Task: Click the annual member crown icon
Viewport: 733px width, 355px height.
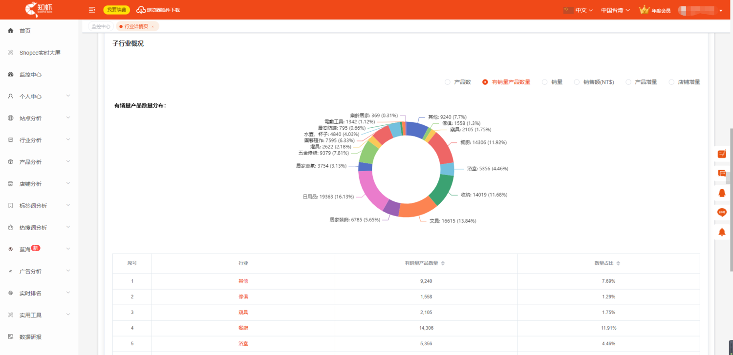Action: pos(644,10)
